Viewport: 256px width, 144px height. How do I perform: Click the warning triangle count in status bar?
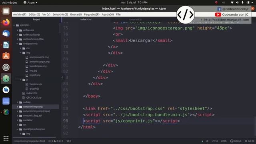point(56,141)
